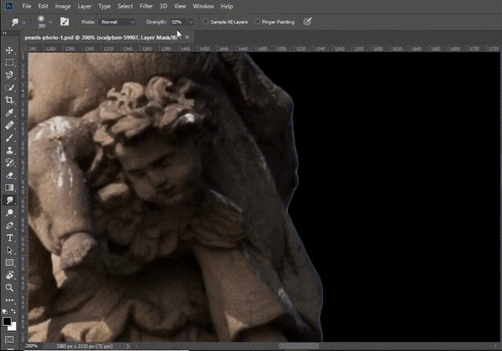Enable Sample All Layers checkbox
Image resolution: width=502 pixels, height=351 pixels.
pyautogui.click(x=206, y=22)
